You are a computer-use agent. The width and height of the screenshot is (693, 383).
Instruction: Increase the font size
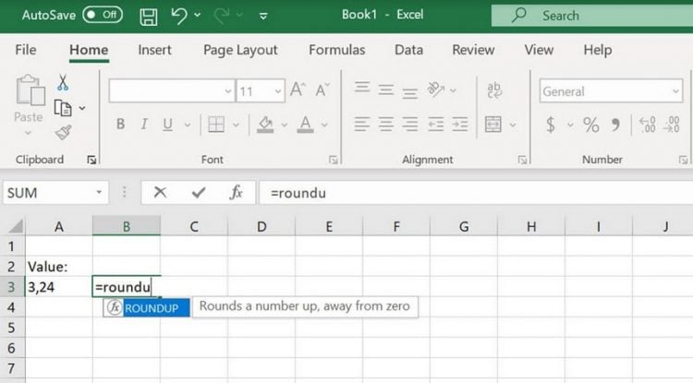tap(298, 90)
